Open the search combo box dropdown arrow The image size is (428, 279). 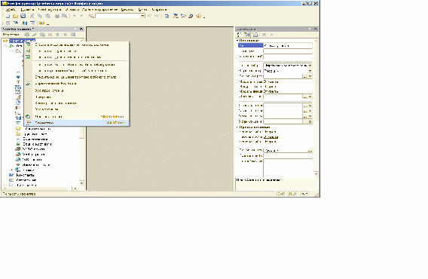pyautogui.click(x=142, y=16)
